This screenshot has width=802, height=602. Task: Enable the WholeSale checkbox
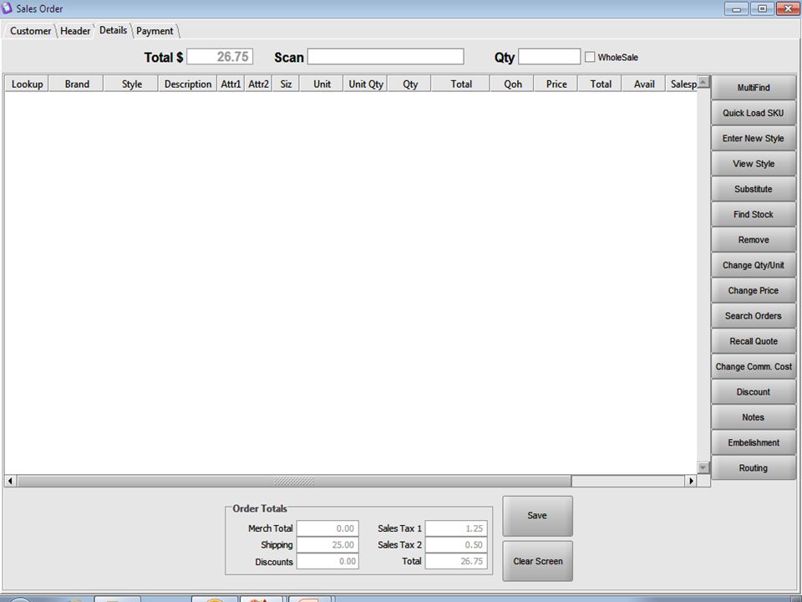tap(590, 58)
